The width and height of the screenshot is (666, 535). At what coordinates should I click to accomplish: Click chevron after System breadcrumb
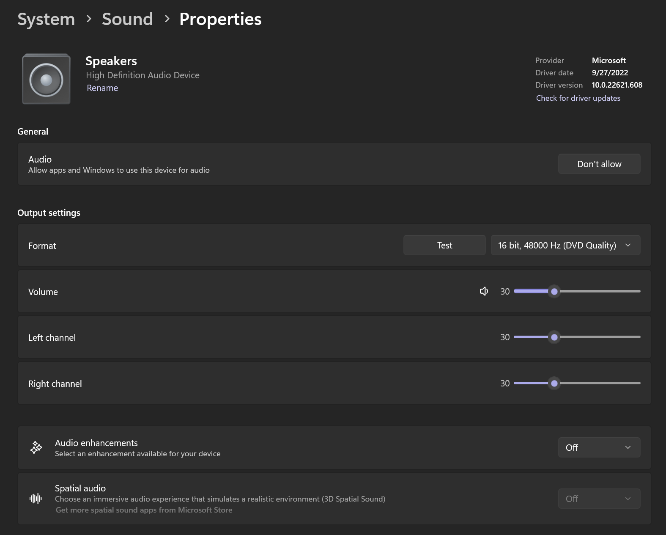click(89, 19)
